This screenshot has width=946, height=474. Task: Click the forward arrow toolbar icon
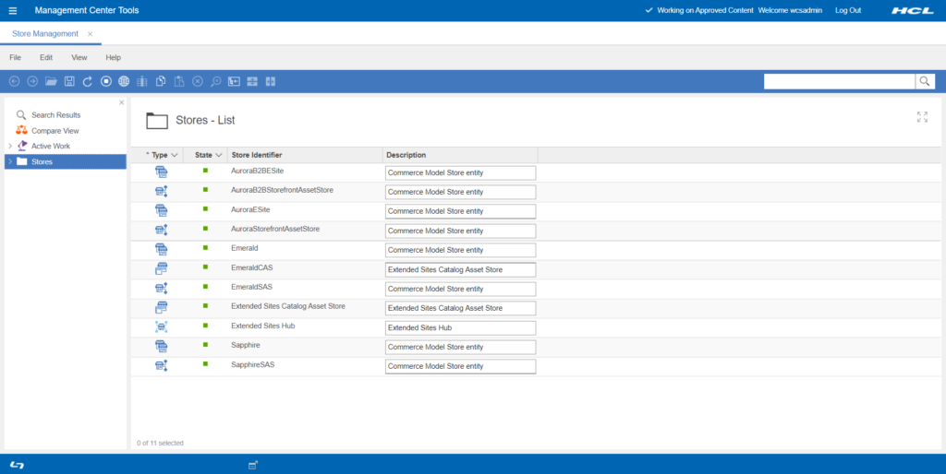pyautogui.click(x=32, y=81)
